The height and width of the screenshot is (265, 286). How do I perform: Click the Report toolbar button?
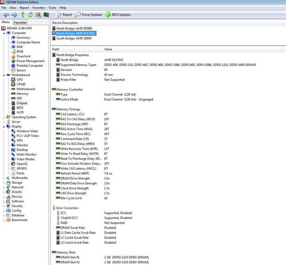click(64, 15)
